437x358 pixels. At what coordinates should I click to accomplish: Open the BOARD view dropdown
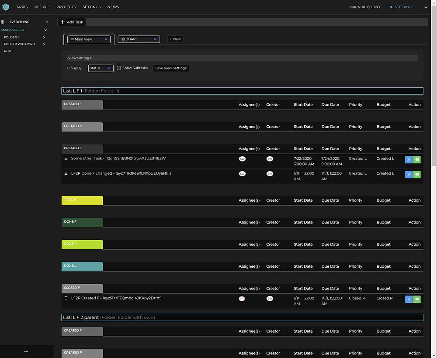(139, 39)
